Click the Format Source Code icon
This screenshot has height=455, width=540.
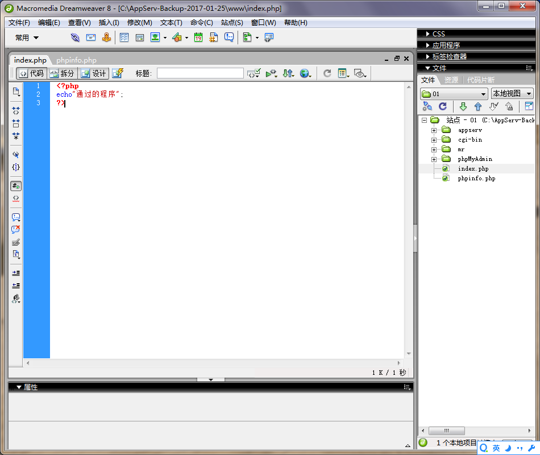[x=16, y=299]
